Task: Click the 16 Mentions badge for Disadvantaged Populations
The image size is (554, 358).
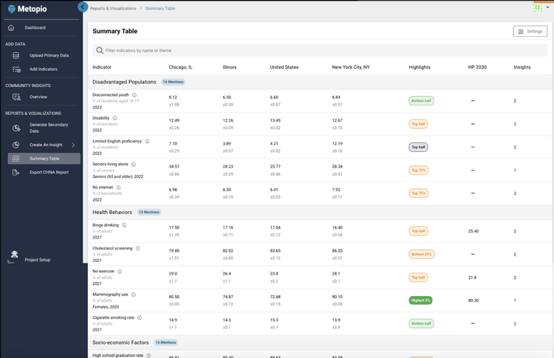Action: pyautogui.click(x=173, y=82)
